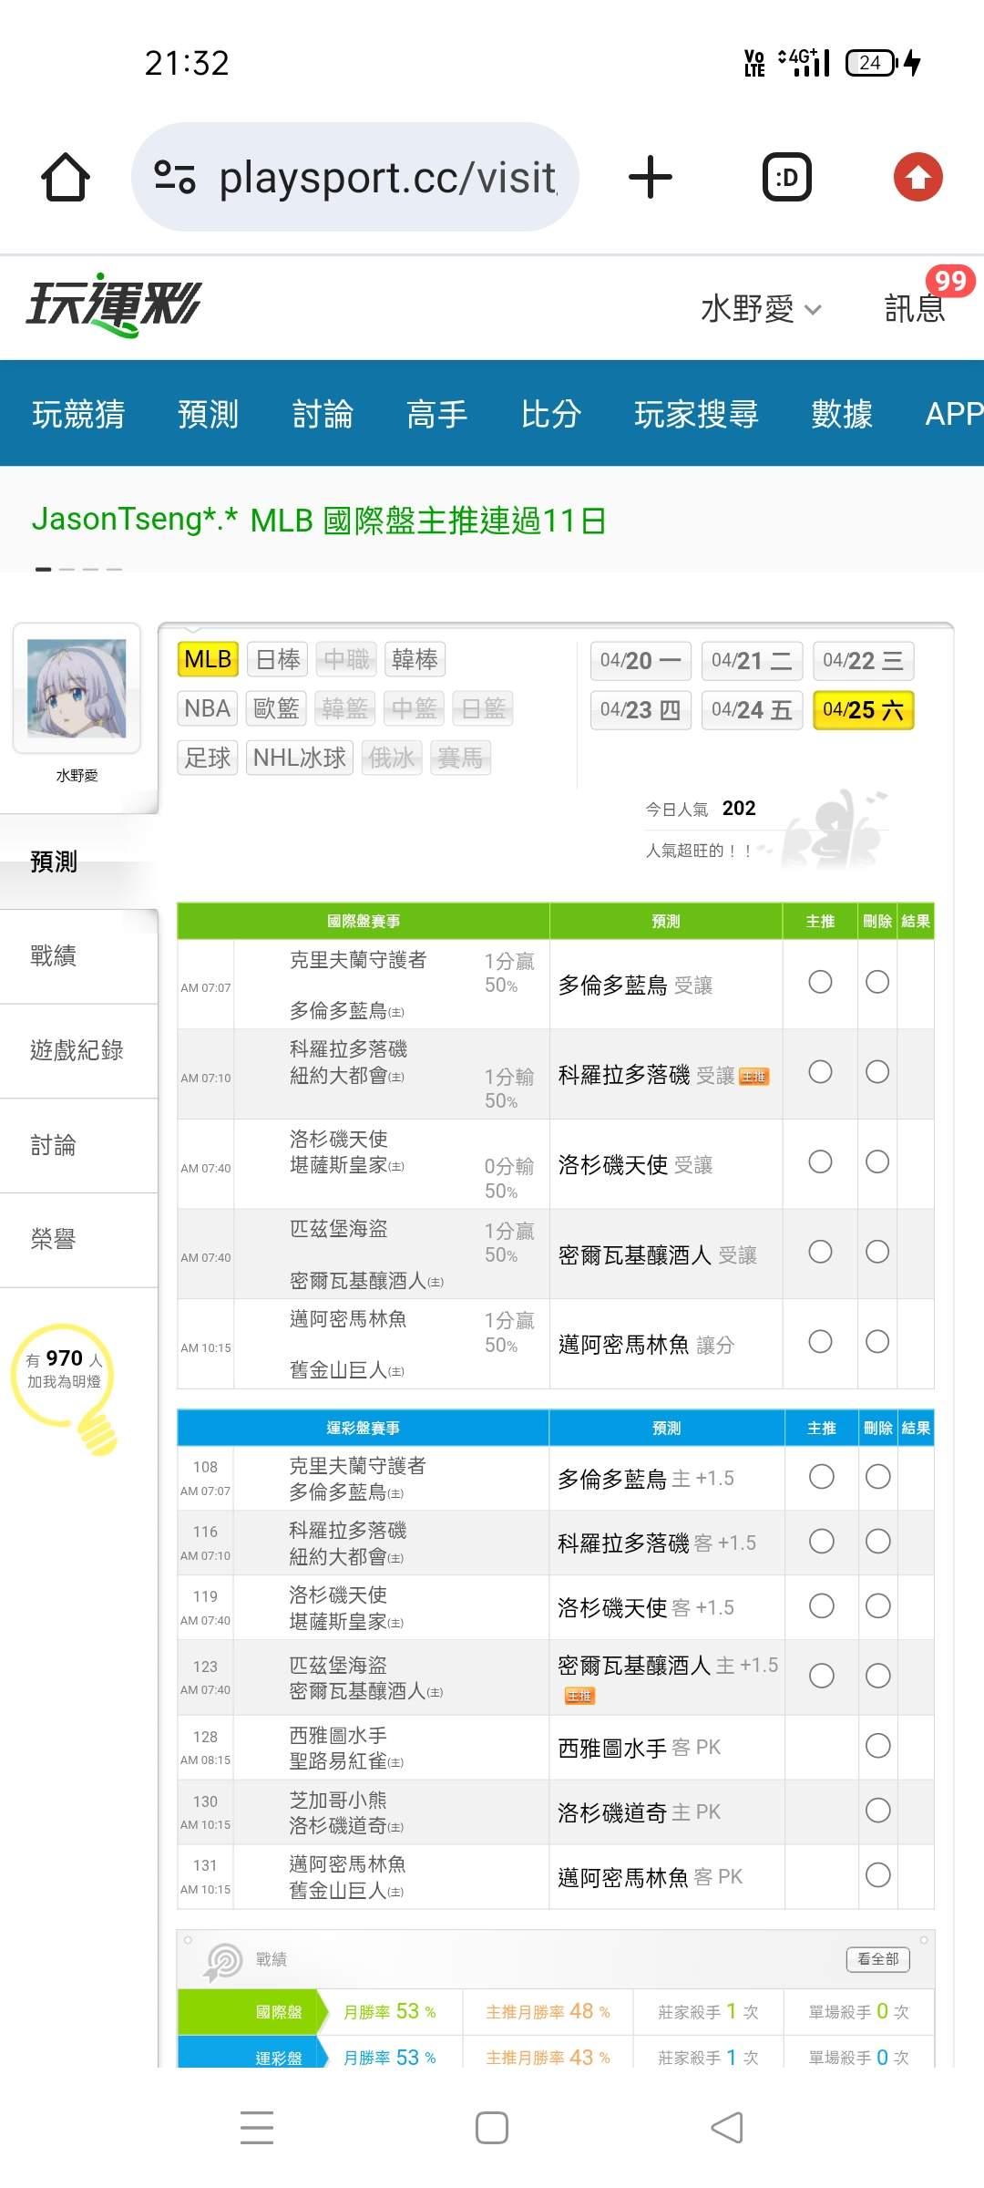Open 討論 in top navigation bar
Image resolution: width=984 pixels, height=2188 pixels.
[x=323, y=414]
